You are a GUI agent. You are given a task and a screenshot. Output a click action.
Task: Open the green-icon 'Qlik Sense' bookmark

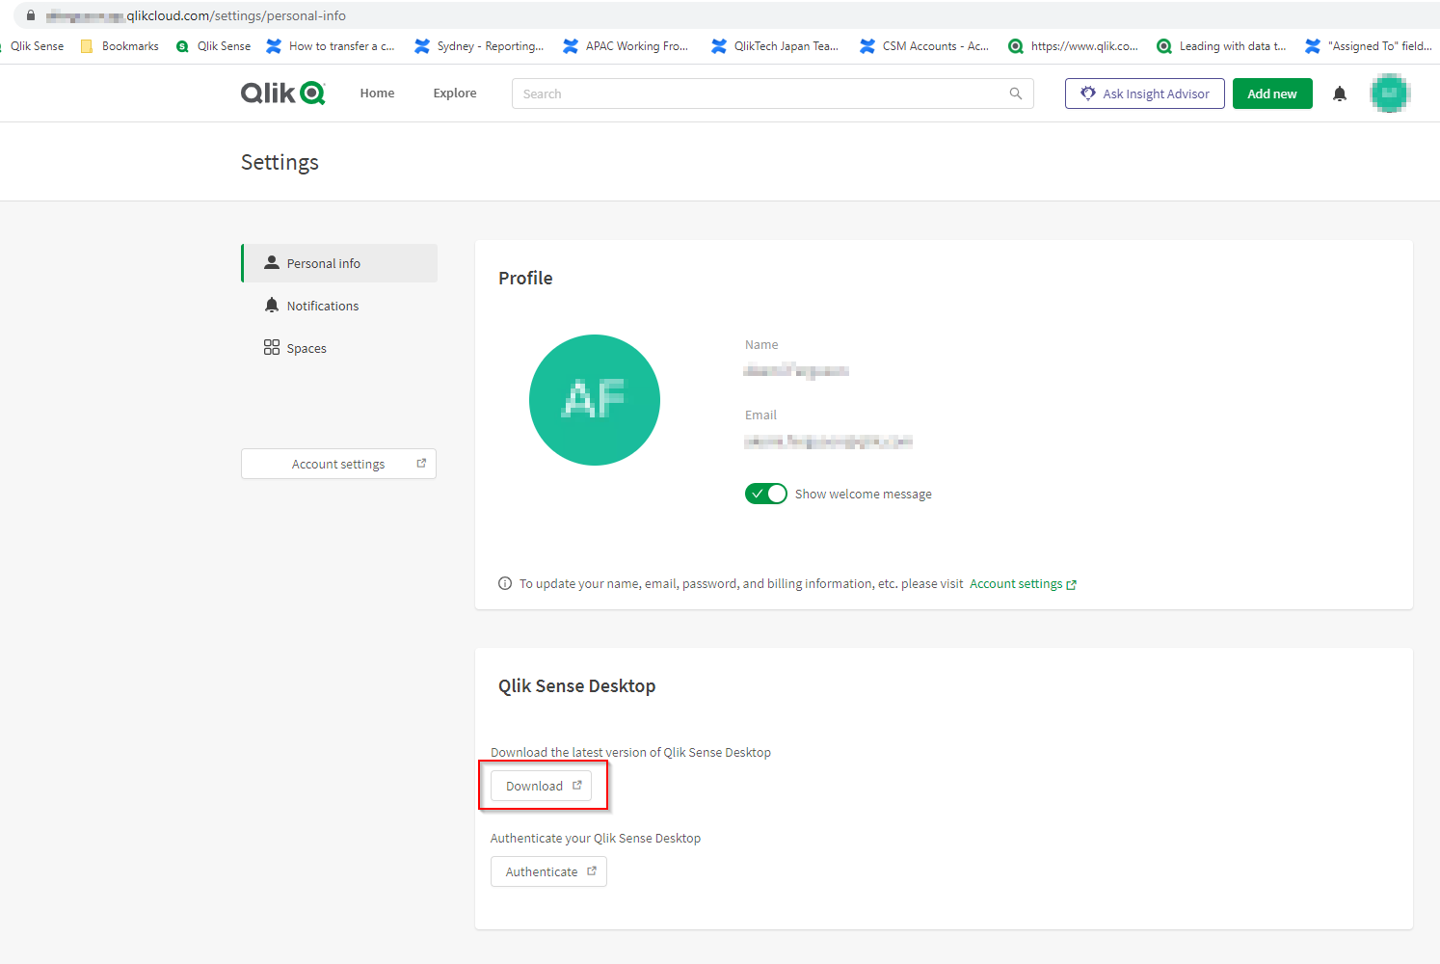click(213, 46)
